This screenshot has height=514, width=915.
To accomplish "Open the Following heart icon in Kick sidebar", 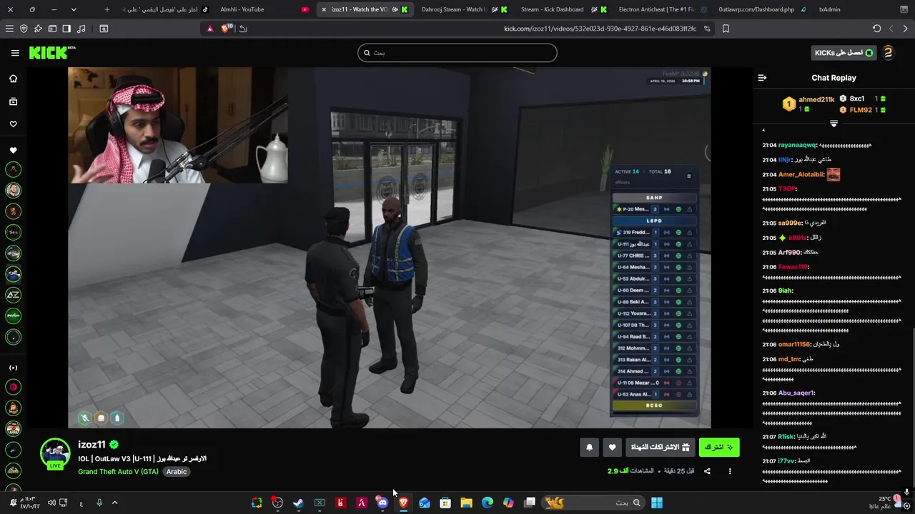I will pos(13,124).
